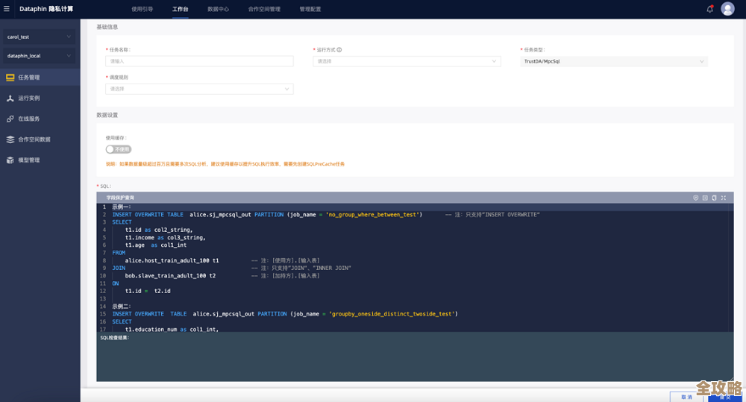Switch to the 合作空间管理 tab
746x402 pixels.
(264, 9)
